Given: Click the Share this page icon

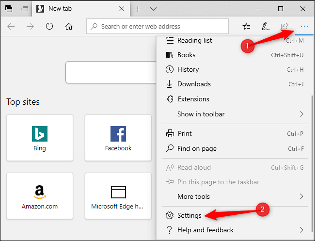Looking at the screenshot, I should [x=284, y=26].
